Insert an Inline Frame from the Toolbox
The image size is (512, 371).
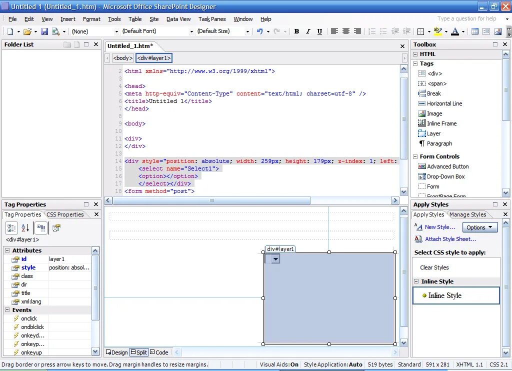pos(440,123)
